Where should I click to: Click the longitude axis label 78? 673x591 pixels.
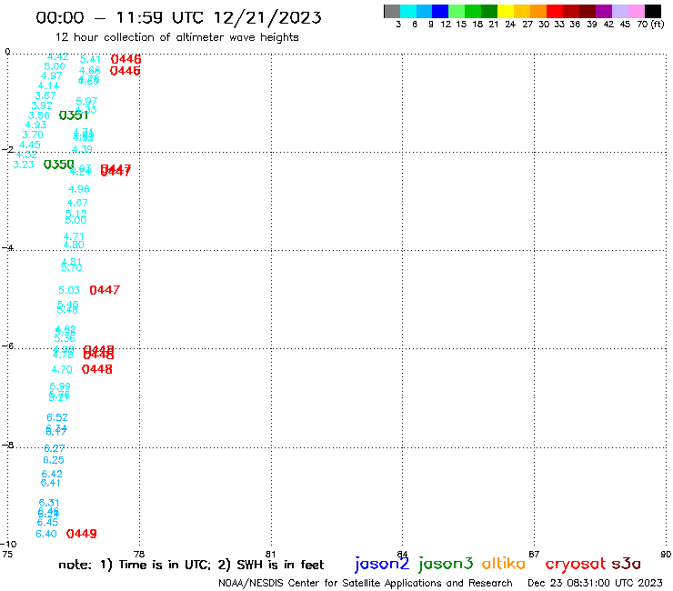coord(139,554)
